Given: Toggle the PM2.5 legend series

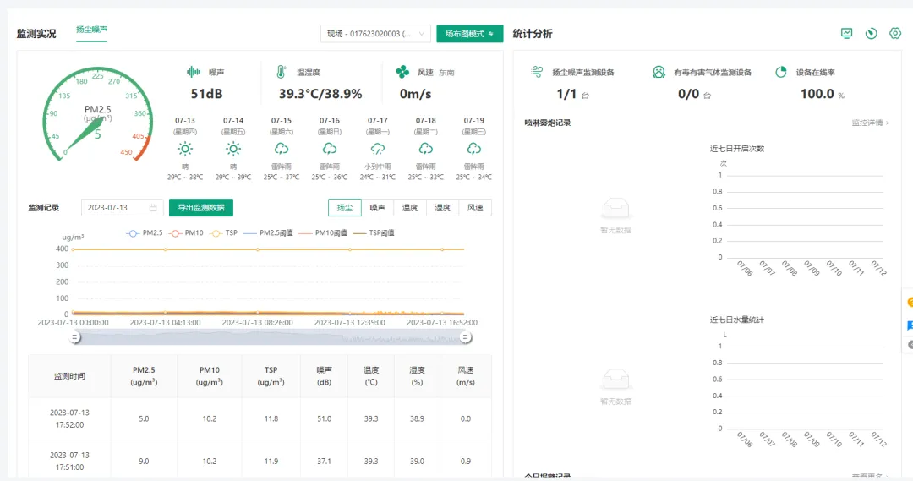Looking at the screenshot, I should point(145,233).
